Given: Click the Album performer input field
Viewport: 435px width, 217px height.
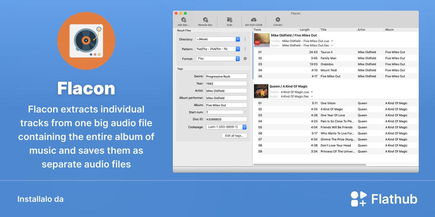Looking at the screenshot, I should [226, 98].
